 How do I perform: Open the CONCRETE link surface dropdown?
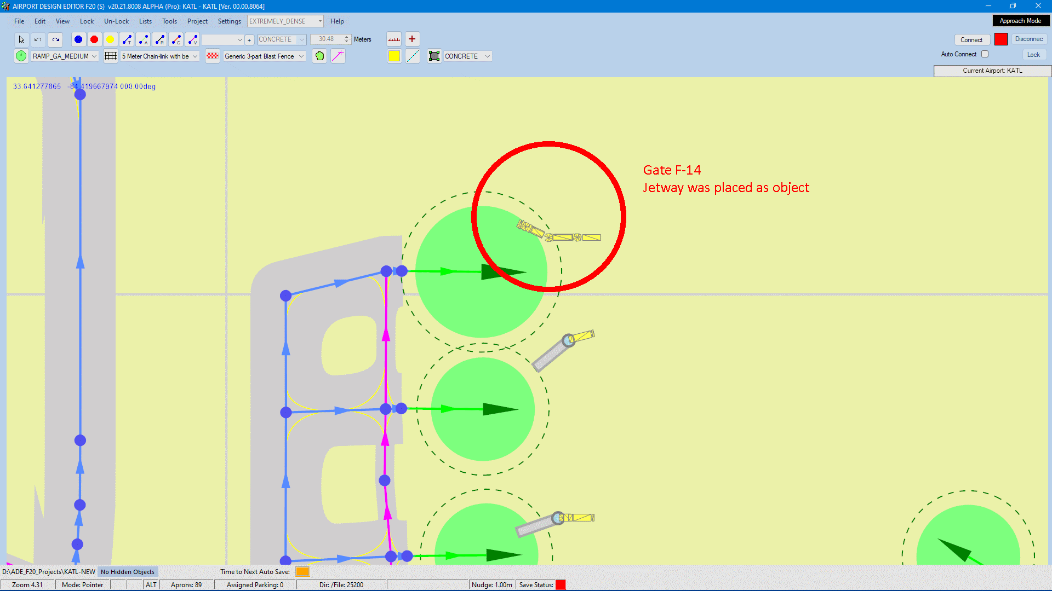coord(282,39)
